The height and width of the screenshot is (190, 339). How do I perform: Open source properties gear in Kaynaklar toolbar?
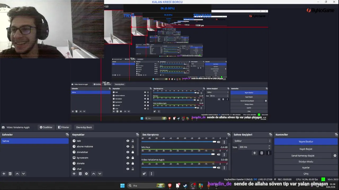[x=86, y=174]
